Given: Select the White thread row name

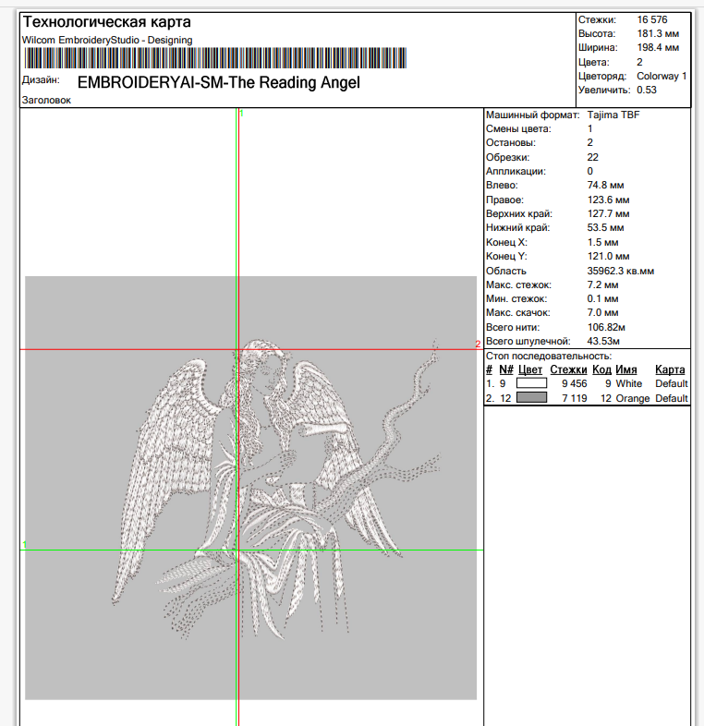Looking at the screenshot, I should tap(628, 383).
